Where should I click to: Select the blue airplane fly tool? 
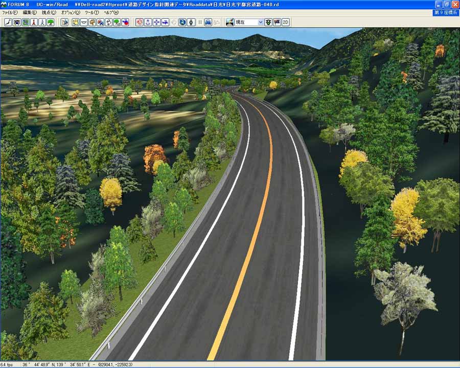click(x=165, y=22)
